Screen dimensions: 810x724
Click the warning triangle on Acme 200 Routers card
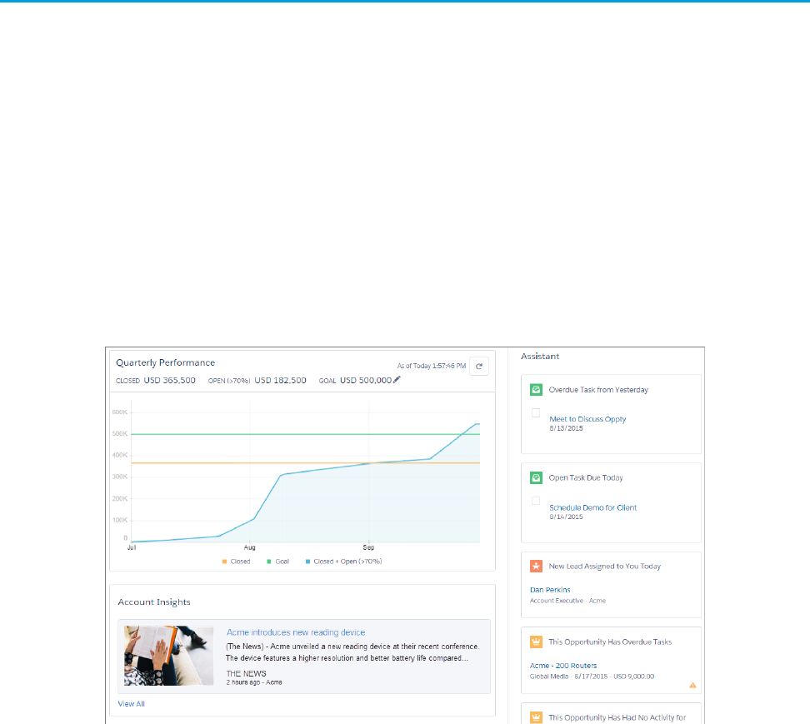point(692,686)
